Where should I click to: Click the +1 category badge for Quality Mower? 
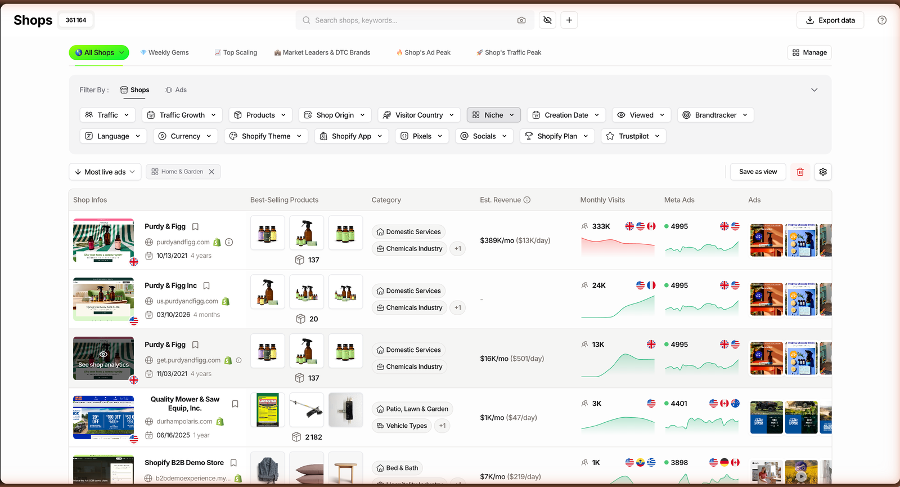pos(443,426)
